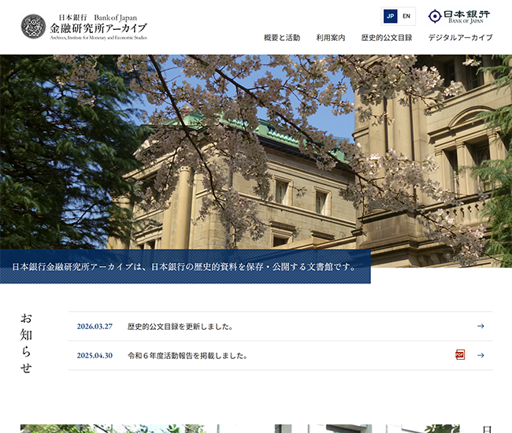The height and width of the screenshot is (433, 512).
Task: Click arrow for 歴史的公文目録を更新しました
Action: click(x=480, y=326)
